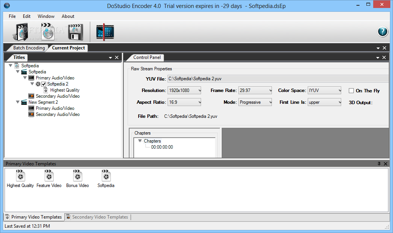Screen dimensions: 393x233
Task: Click the Highest Quality tree item icon
Action: click(x=46, y=90)
